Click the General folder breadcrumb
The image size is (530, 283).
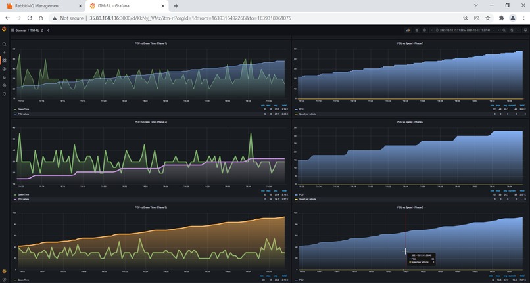click(21, 30)
